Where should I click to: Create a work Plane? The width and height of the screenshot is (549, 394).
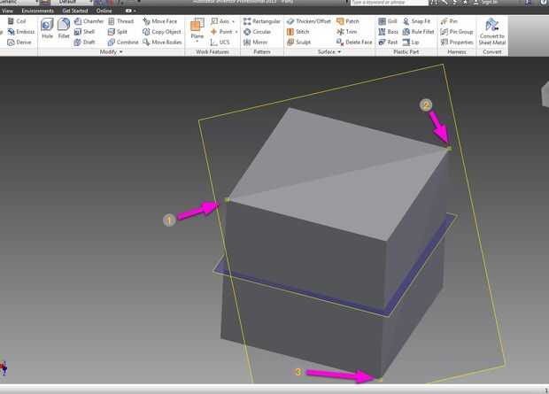197,27
